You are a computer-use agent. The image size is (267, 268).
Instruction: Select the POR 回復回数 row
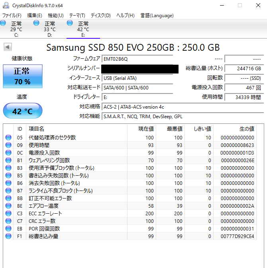(x=131, y=228)
